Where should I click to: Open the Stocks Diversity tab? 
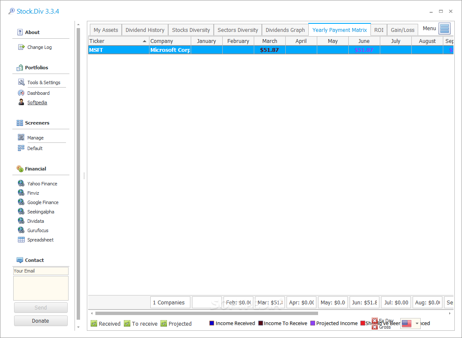pos(191,30)
